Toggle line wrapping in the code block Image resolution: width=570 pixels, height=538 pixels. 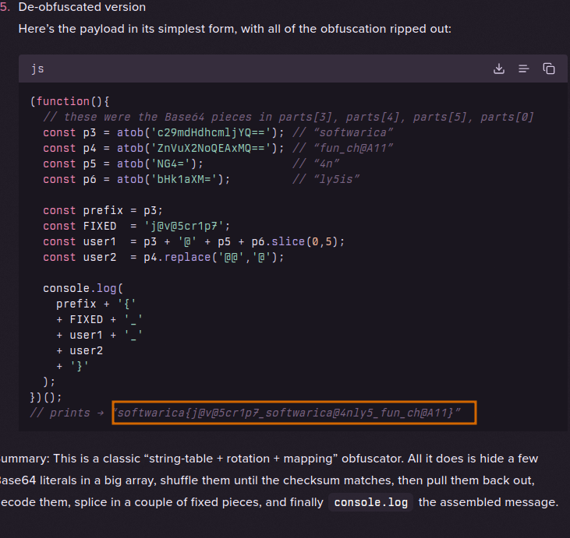[524, 69]
